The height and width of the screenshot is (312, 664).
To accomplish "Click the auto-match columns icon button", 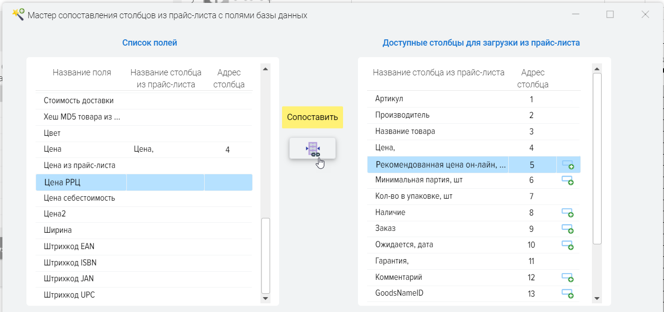I will [x=312, y=149].
